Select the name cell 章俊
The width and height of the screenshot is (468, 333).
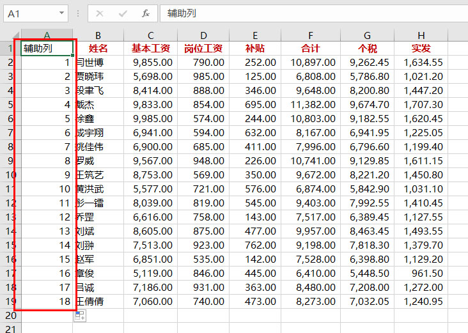(x=98, y=273)
